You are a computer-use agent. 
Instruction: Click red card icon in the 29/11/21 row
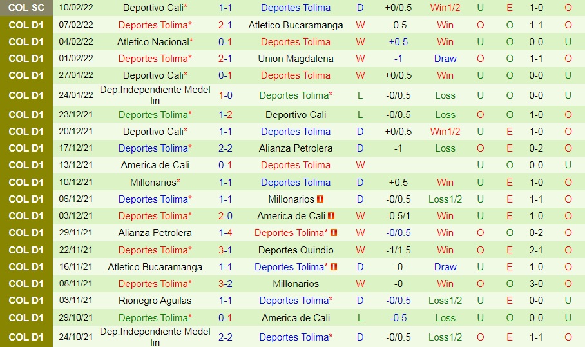click(334, 233)
